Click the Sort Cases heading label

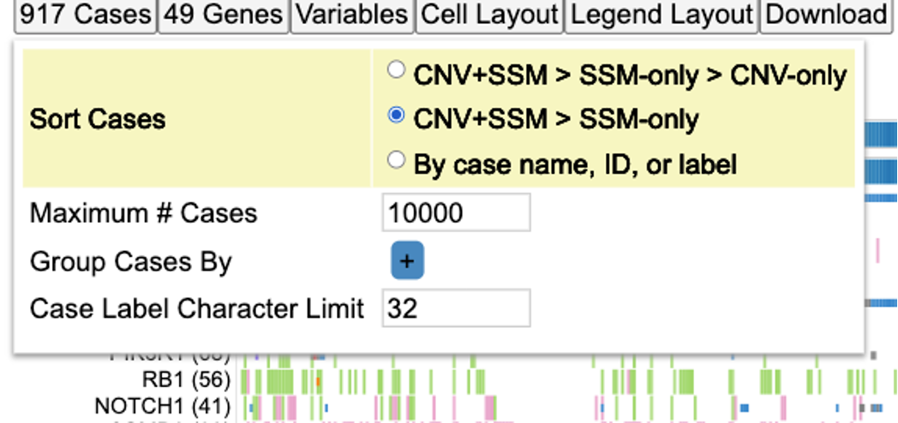98,118
